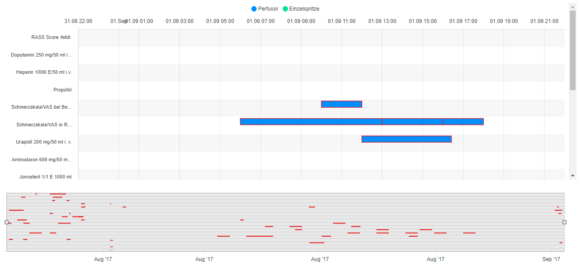Click the Doputamin 250 mg/50 ml row label

click(x=41, y=55)
